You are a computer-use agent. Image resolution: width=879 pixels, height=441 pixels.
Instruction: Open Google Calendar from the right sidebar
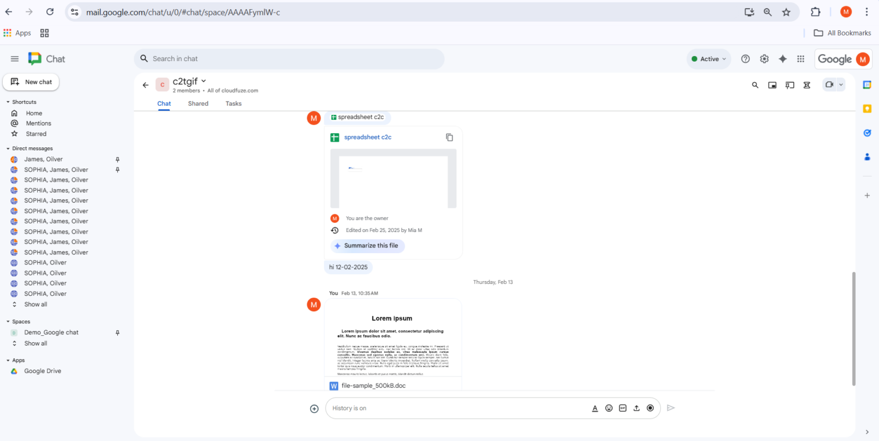coord(867,84)
